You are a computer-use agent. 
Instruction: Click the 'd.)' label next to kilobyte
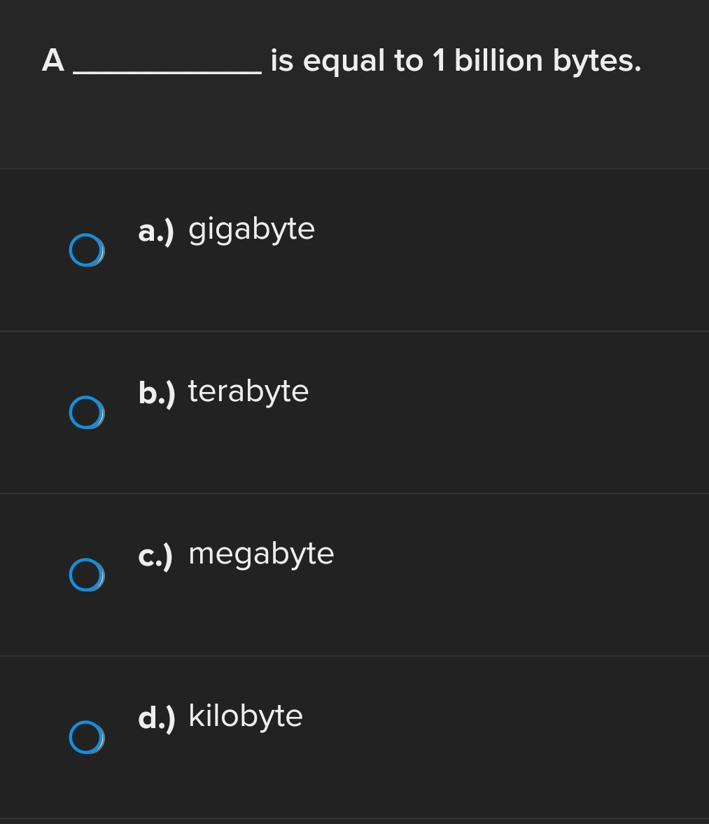(x=155, y=717)
